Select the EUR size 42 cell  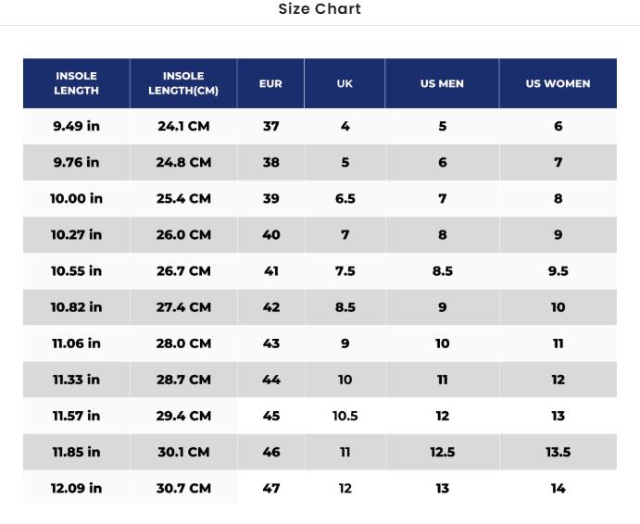point(270,306)
